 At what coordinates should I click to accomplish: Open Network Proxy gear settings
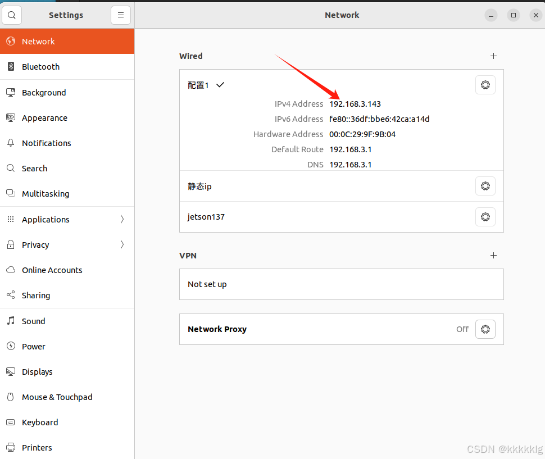[x=485, y=329]
